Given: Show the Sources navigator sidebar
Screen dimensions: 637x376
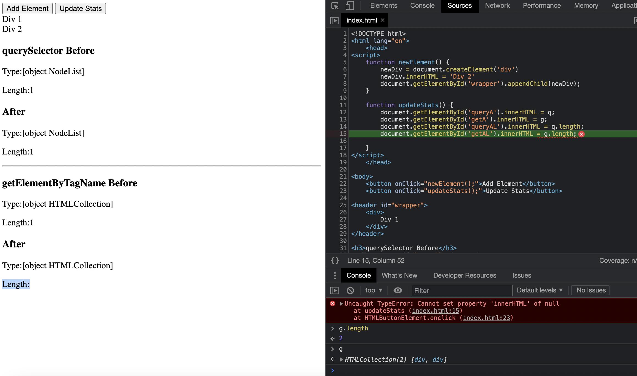Looking at the screenshot, I should click(x=334, y=21).
